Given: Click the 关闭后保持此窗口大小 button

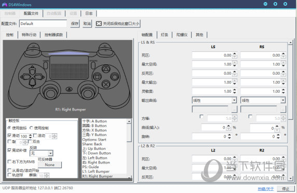Looking at the screenshot, I should 118,24.
